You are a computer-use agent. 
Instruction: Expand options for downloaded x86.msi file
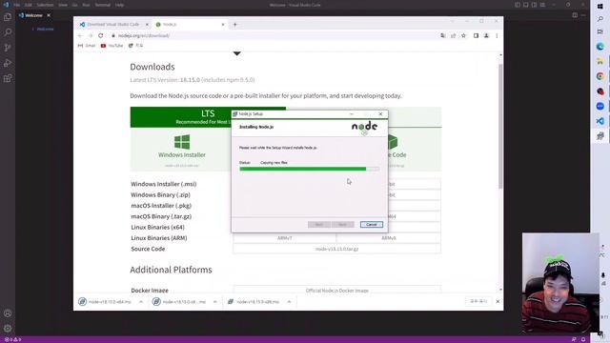pos(289,302)
